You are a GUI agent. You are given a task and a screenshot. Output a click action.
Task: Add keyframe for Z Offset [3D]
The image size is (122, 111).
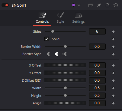click(x=113, y=80)
